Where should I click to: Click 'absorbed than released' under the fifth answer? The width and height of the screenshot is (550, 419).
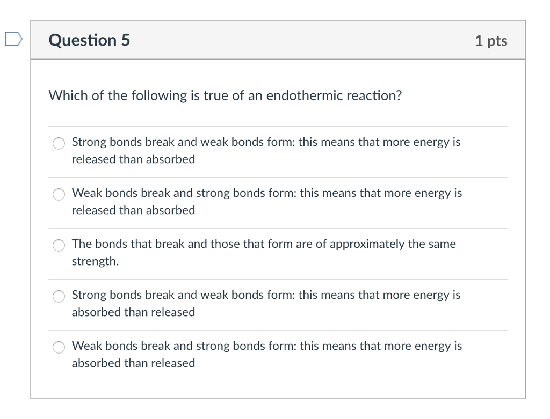click(133, 363)
